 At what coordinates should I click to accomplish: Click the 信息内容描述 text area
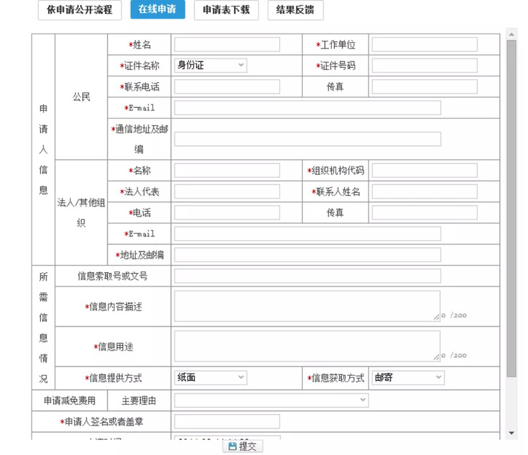point(307,306)
